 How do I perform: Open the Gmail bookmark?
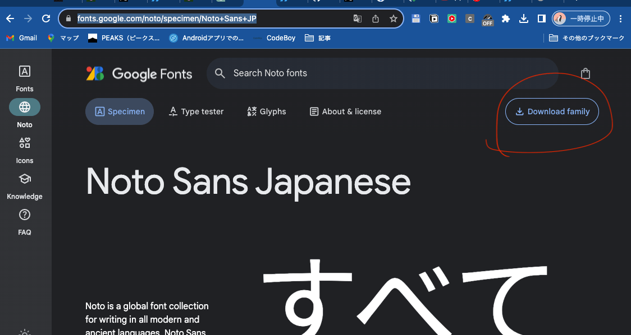point(22,38)
